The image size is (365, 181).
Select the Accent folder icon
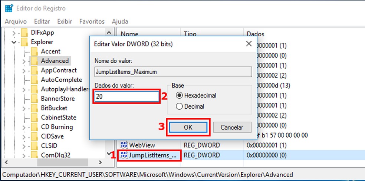pyautogui.click(x=34, y=52)
